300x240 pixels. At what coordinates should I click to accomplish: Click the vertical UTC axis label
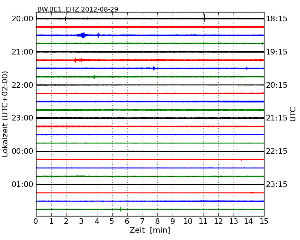pos(293,114)
